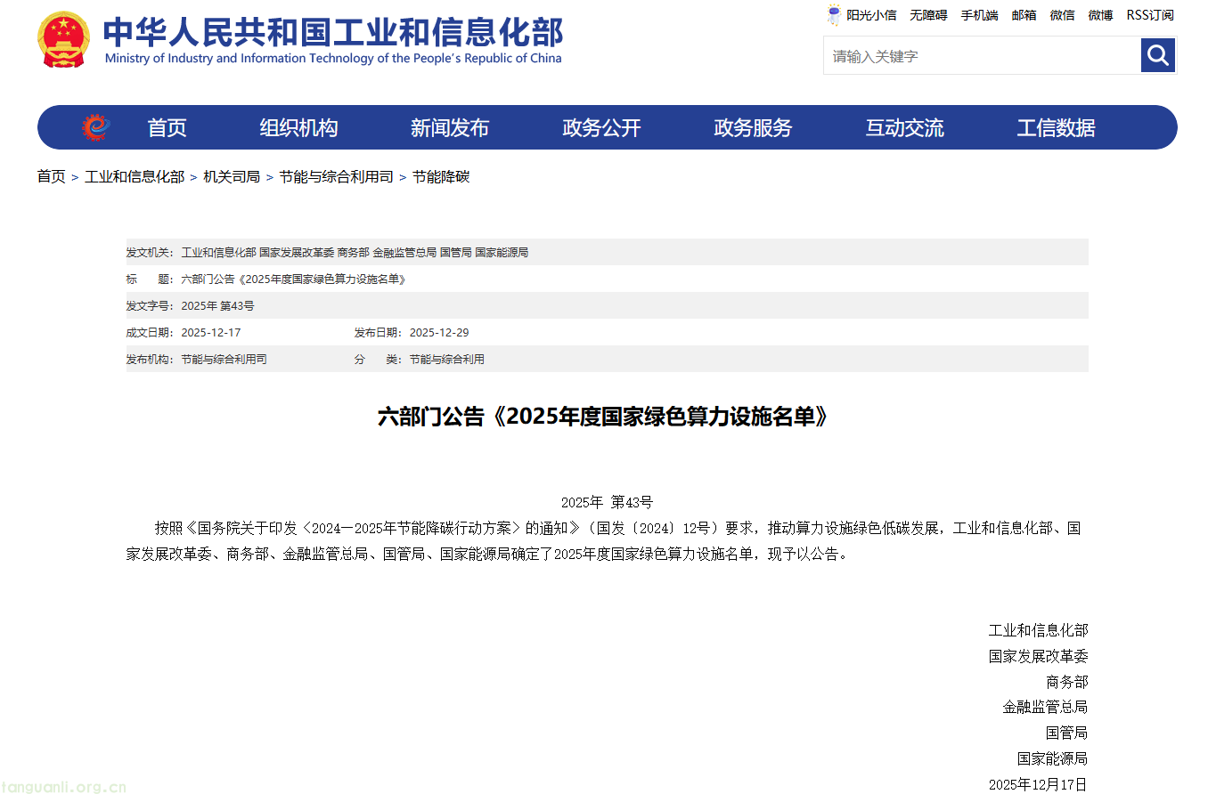1208x794 pixels.
Task: Open the 首页 navigation menu
Action: pos(167,127)
